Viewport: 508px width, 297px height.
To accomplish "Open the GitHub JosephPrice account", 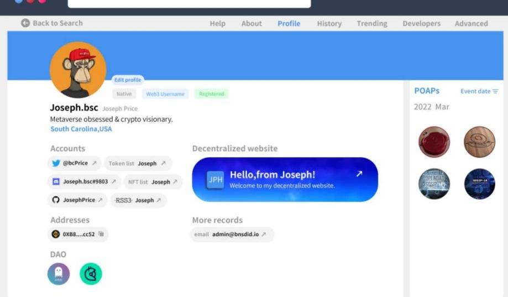I will [x=77, y=200].
